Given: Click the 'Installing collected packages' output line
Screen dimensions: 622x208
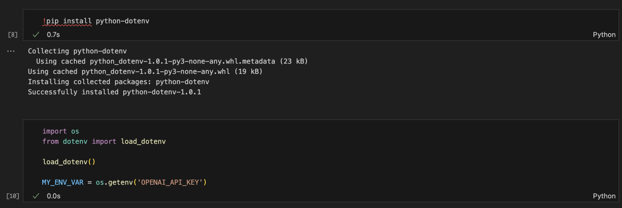Looking at the screenshot, I should [118, 82].
